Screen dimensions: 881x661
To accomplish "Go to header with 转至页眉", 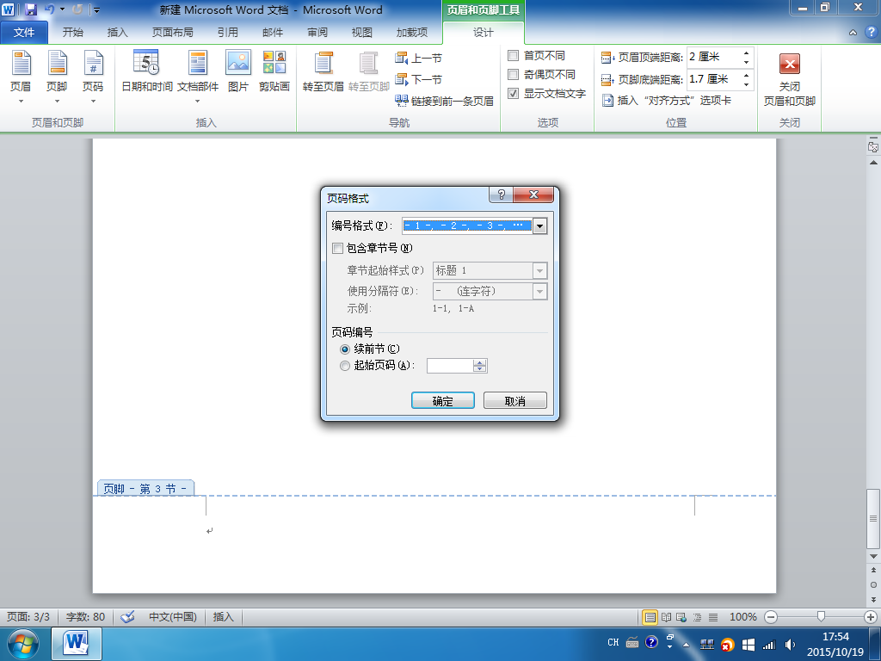I will (323, 71).
